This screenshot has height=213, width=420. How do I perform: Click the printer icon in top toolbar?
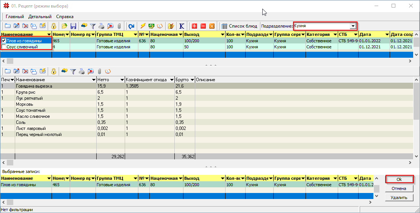coord(102,26)
